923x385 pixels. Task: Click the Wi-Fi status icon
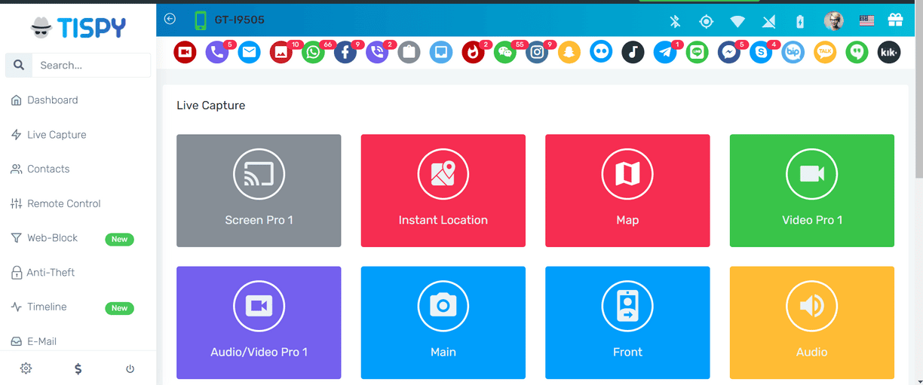tap(737, 21)
